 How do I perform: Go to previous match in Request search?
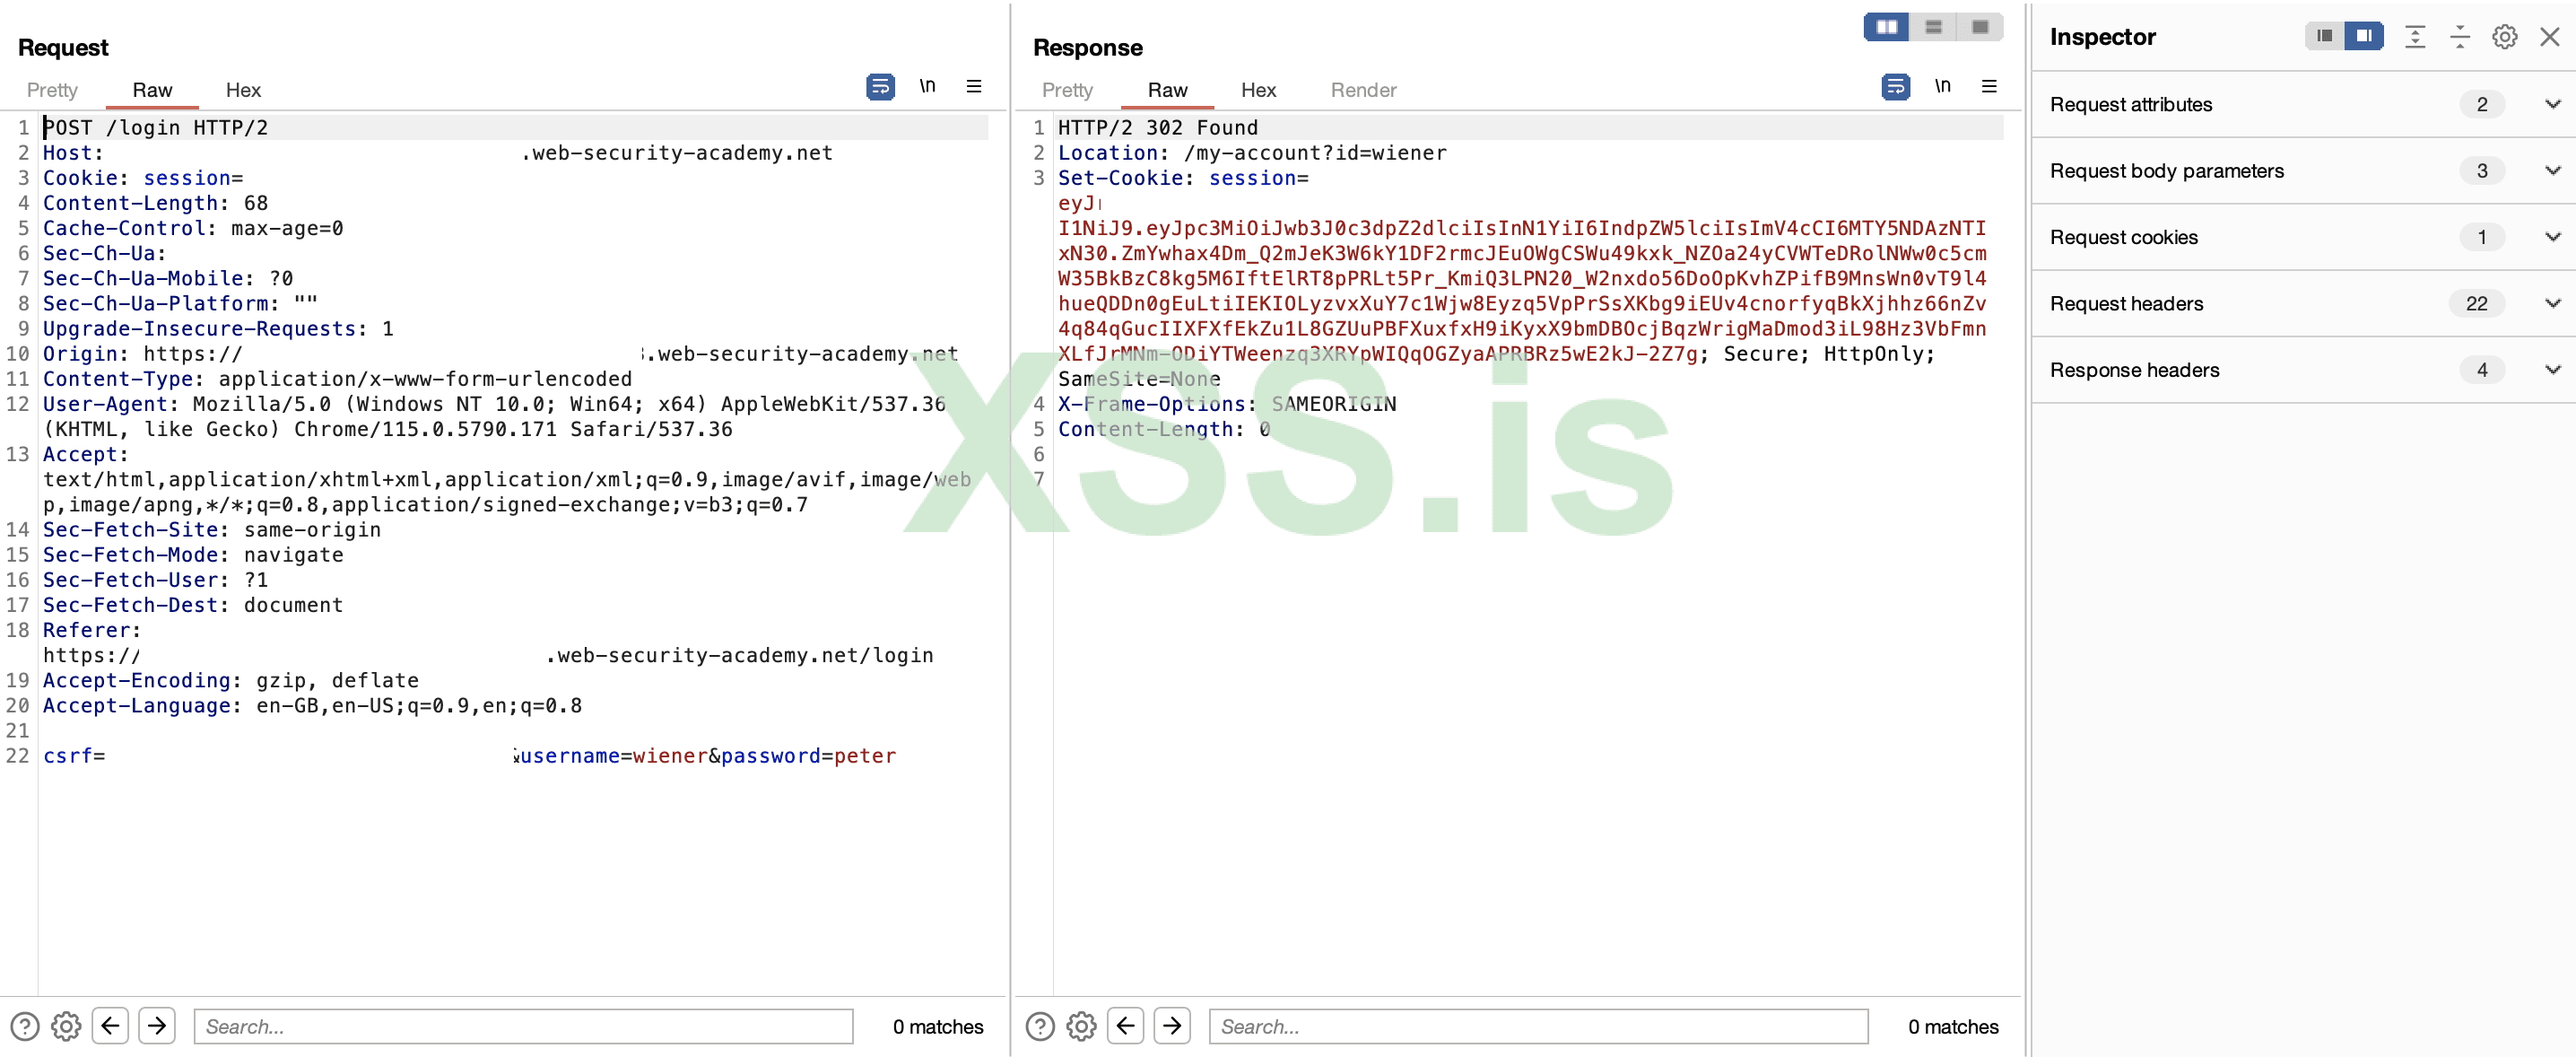110,1026
